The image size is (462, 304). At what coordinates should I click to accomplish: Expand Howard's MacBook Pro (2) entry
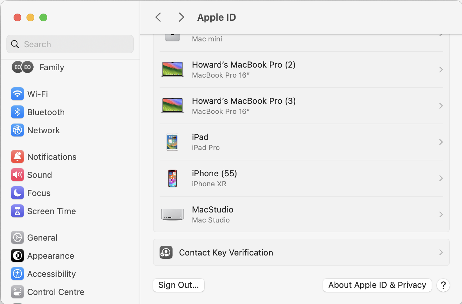[300, 69]
